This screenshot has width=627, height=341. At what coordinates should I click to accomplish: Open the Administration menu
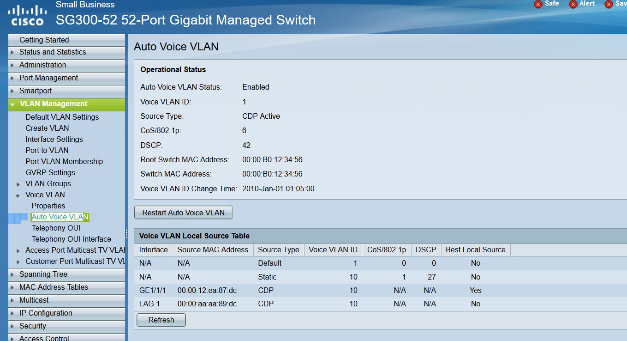[x=42, y=65]
